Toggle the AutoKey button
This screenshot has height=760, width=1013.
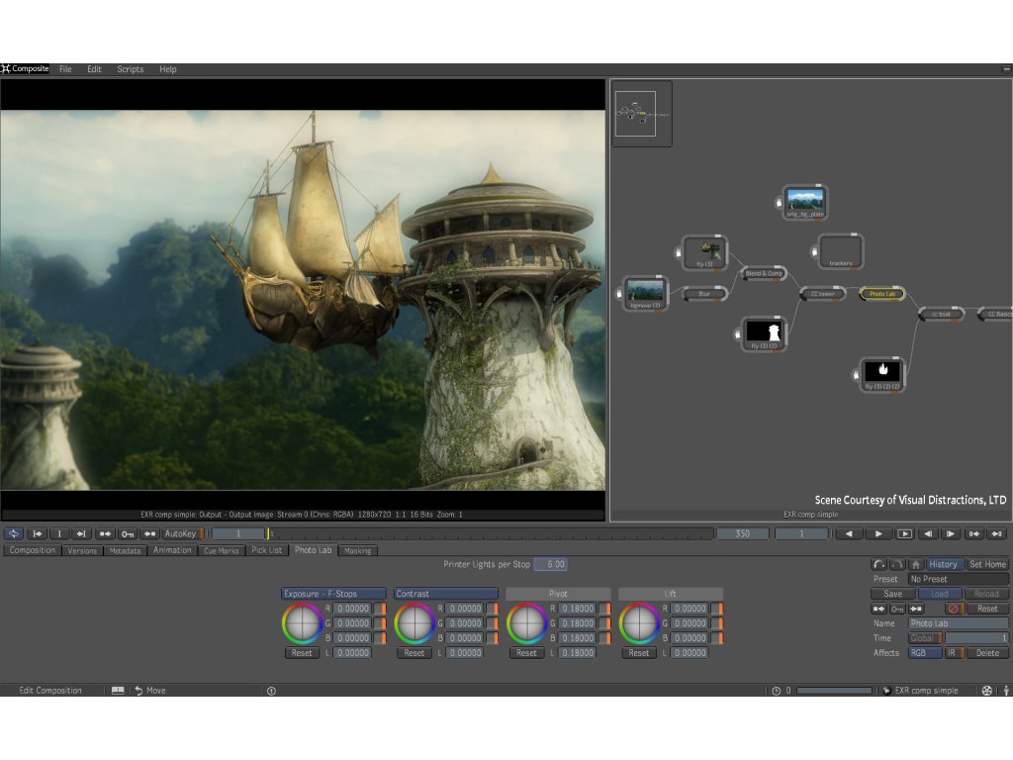pos(181,533)
